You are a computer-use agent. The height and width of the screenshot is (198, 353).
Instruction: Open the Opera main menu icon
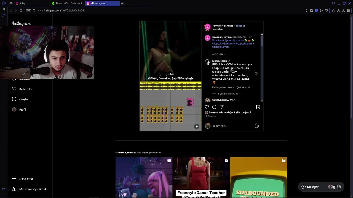click(x=4, y=3)
